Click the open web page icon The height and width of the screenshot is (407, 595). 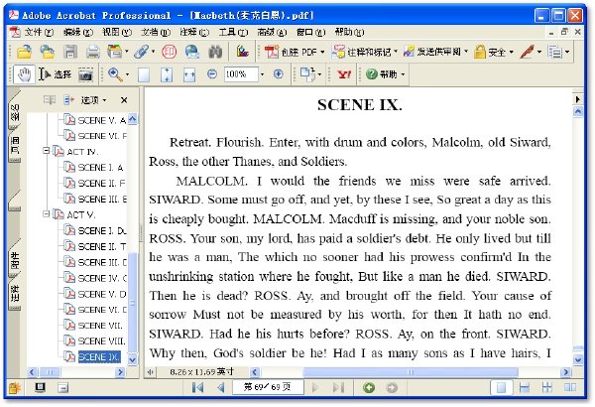(47, 52)
